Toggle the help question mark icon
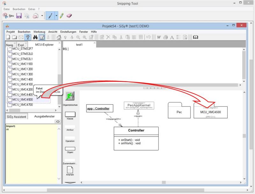This screenshot has width=255, height=194. pos(28,37)
